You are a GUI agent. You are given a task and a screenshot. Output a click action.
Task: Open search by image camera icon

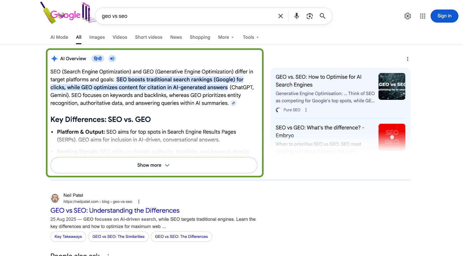310,16
